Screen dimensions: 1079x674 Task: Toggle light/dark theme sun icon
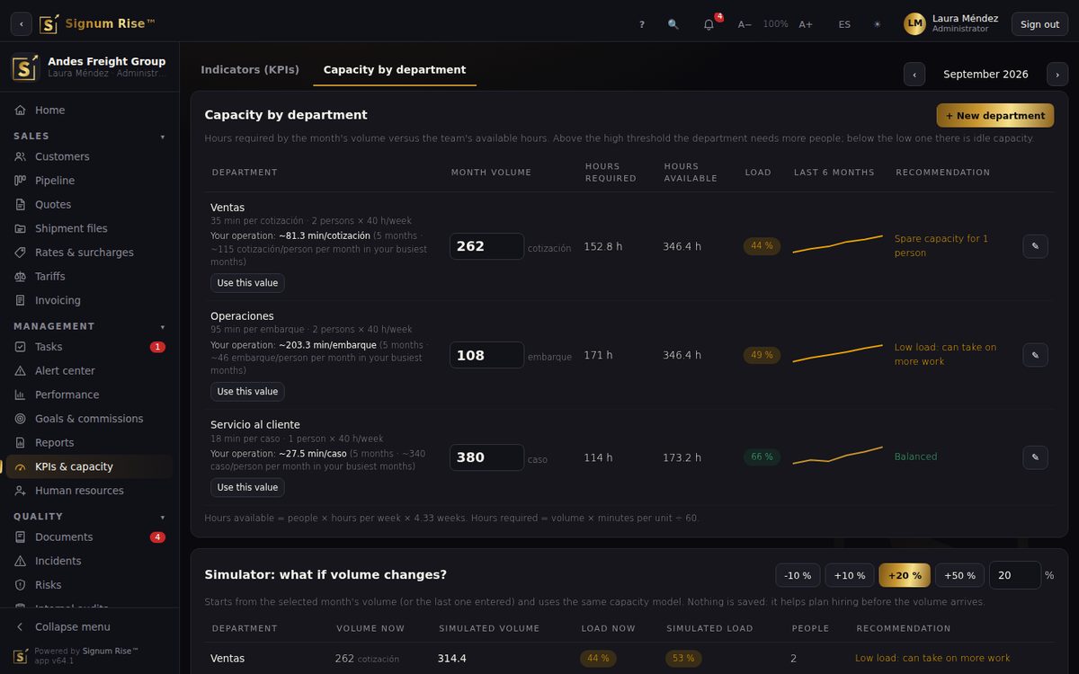(x=878, y=24)
